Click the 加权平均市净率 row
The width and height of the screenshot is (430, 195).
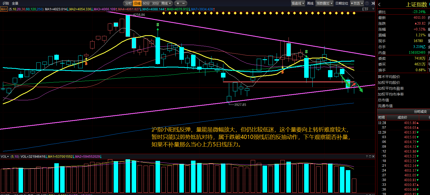403,94
